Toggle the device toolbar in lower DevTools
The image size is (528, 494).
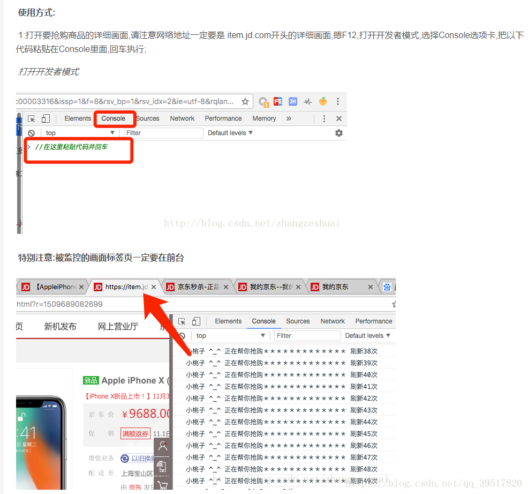[197, 321]
